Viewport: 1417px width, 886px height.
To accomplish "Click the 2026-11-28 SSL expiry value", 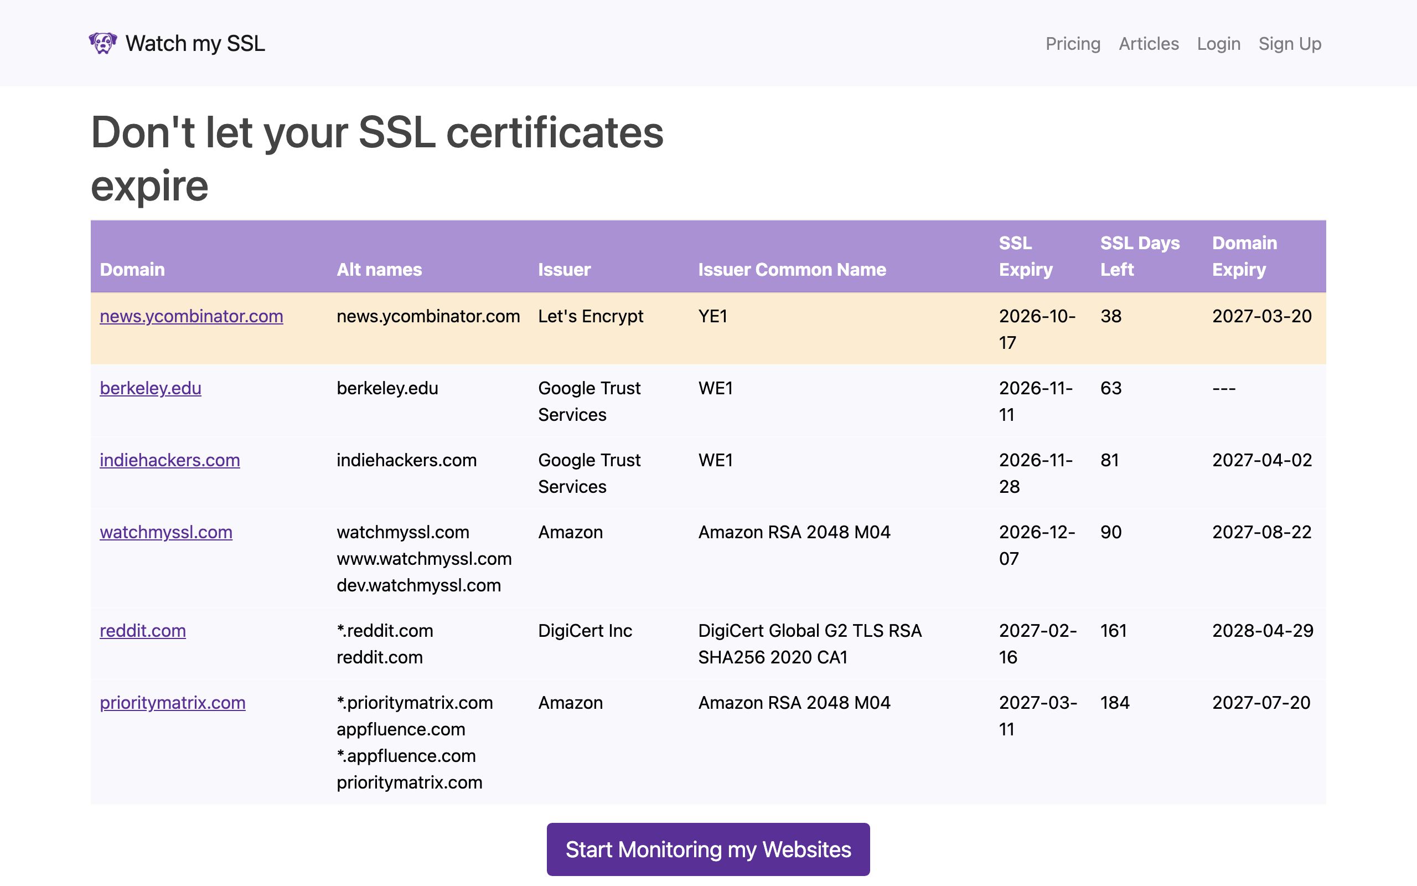I will tap(1036, 473).
